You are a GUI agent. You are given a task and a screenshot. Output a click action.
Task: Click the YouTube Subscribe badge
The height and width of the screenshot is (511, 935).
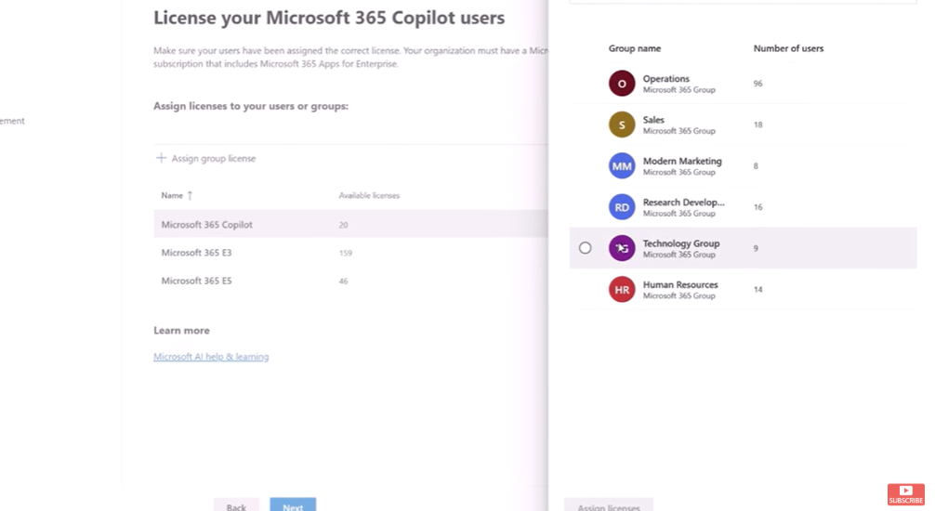905,494
